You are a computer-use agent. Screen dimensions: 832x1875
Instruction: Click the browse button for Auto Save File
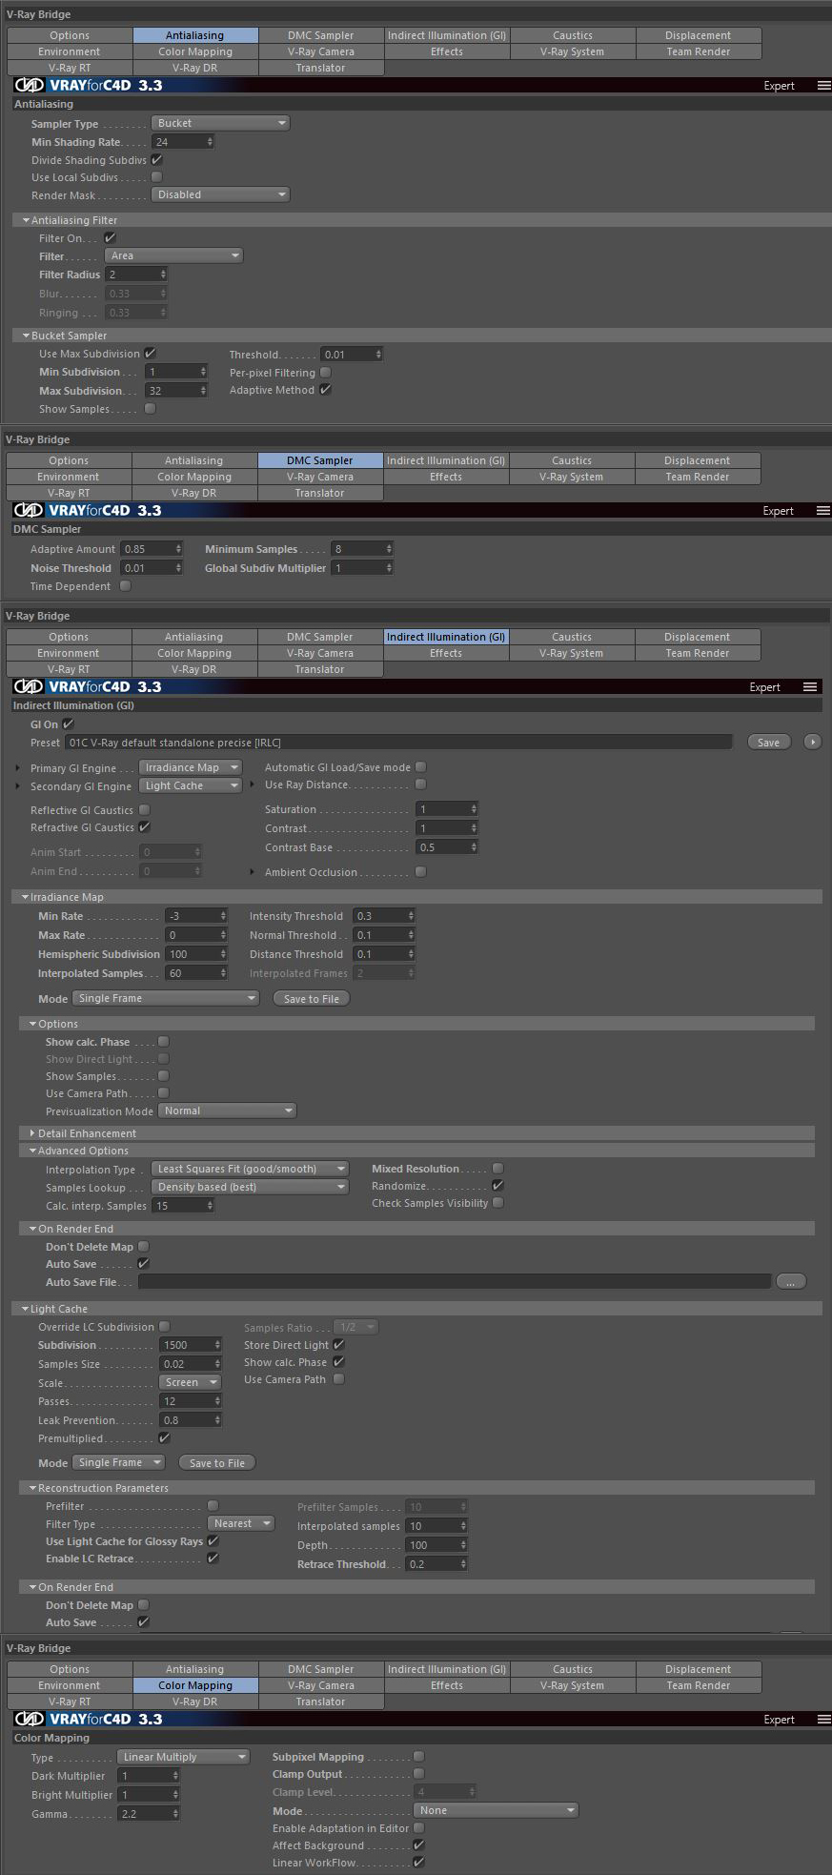[791, 1282]
